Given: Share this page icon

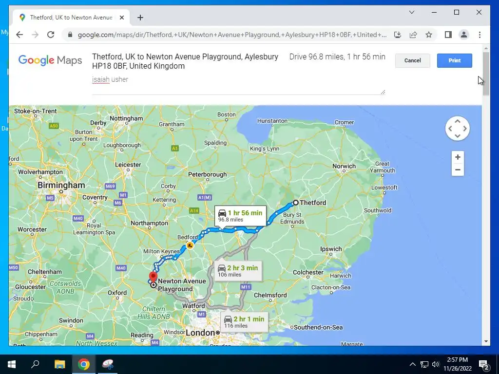Looking at the screenshot, I should click(x=413, y=35).
